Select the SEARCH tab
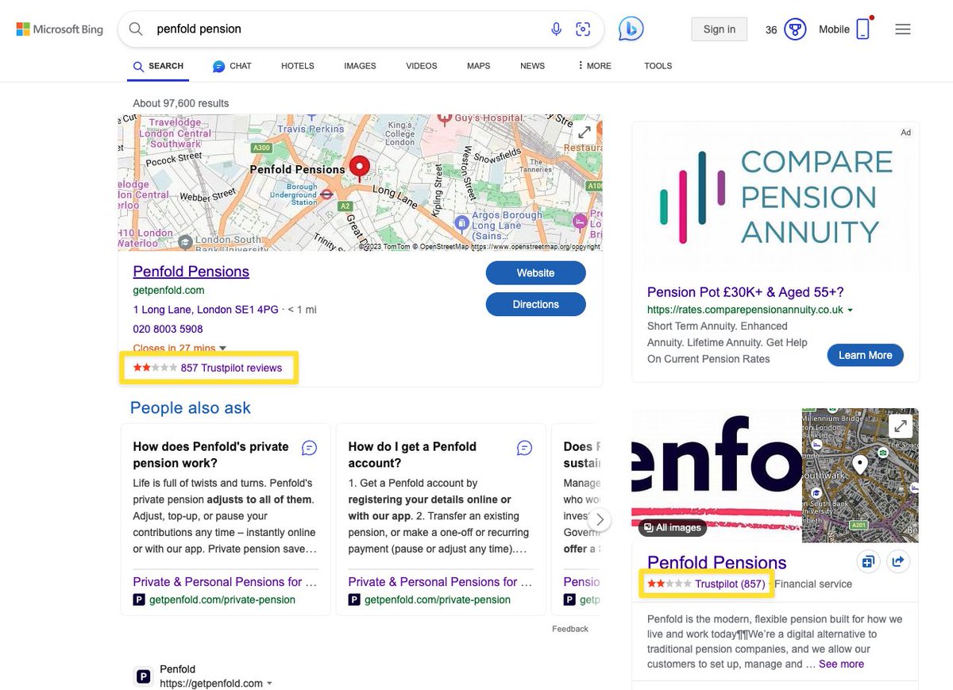Viewport: 953px width, 690px height. (158, 66)
